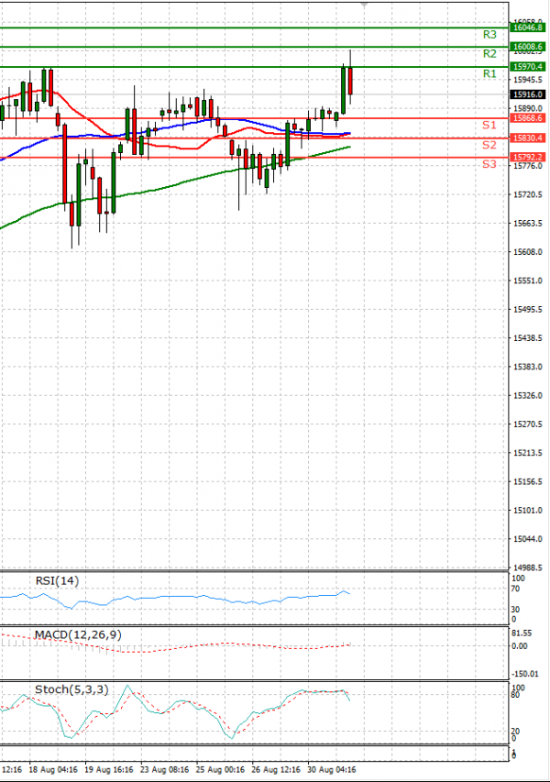Click the MACD scale value 0.00
Viewport: 550px width, 782px height.
click(520, 645)
